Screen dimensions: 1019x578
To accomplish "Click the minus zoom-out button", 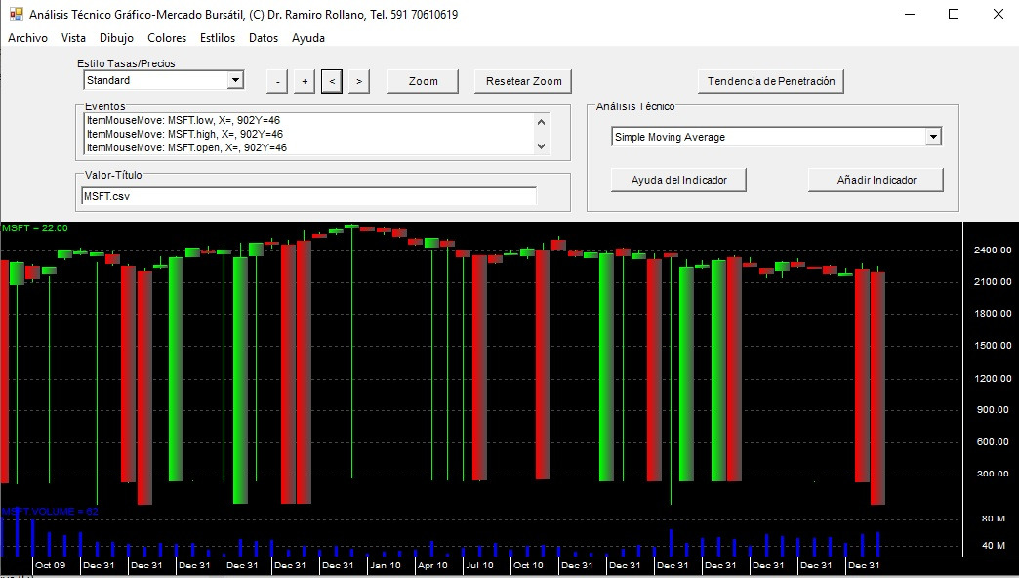I will click(x=277, y=81).
